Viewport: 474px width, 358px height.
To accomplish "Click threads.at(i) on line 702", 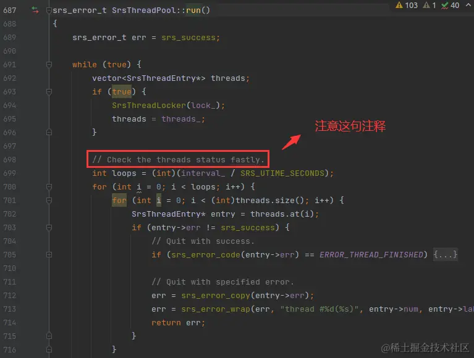I will (282, 214).
